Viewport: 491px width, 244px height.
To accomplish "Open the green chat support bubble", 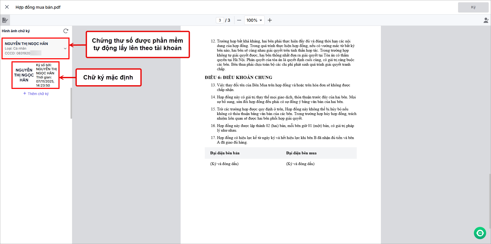I will click(480, 233).
